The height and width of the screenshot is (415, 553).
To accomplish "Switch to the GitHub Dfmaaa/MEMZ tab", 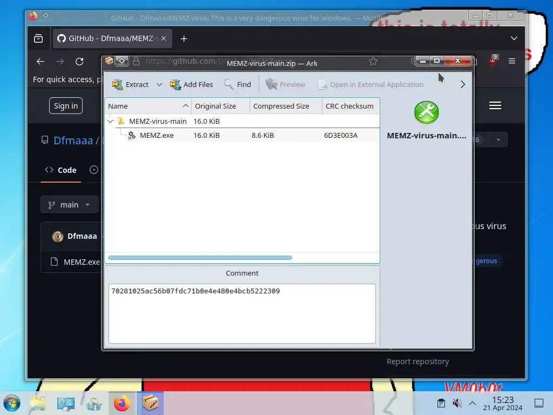I will [112, 38].
